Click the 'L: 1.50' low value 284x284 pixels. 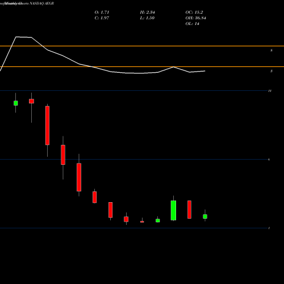pos(147,18)
